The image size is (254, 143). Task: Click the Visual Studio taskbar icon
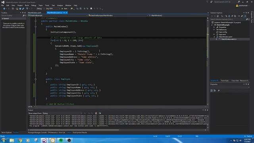point(44,140)
